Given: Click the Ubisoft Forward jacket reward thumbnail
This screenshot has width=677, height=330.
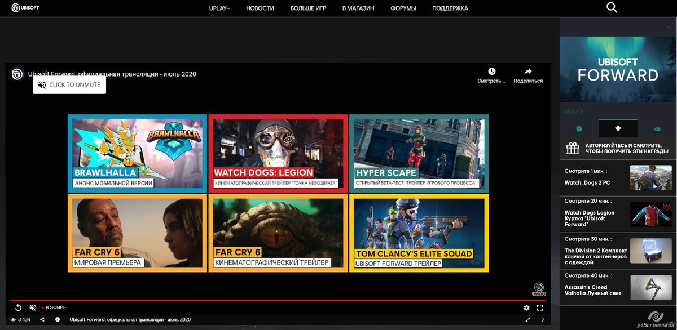Looking at the screenshot, I should click(x=650, y=215).
